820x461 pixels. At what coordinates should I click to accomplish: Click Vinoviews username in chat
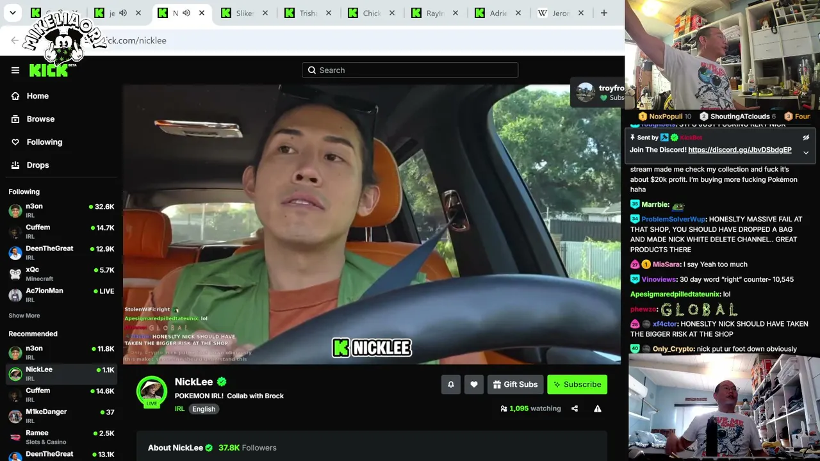(x=659, y=279)
